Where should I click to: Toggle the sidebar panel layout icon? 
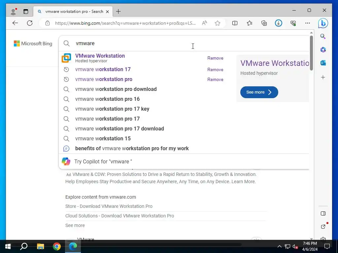pyautogui.click(x=323, y=213)
